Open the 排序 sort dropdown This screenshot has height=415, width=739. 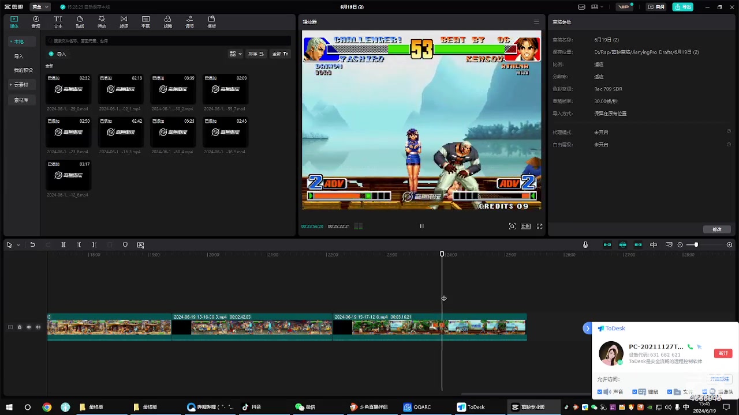tap(256, 54)
